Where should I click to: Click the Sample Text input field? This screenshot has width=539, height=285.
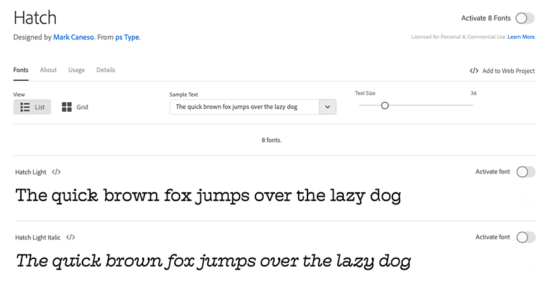click(x=244, y=107)
